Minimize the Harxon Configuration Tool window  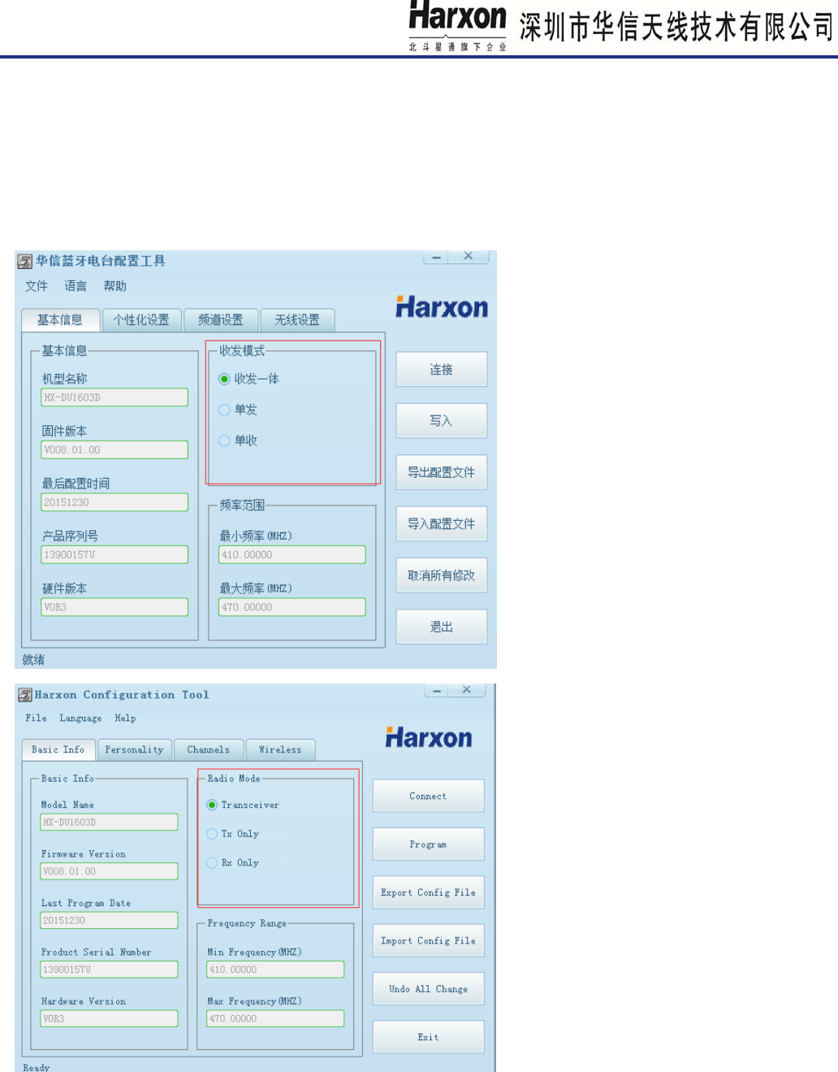(x=437, y=690)
